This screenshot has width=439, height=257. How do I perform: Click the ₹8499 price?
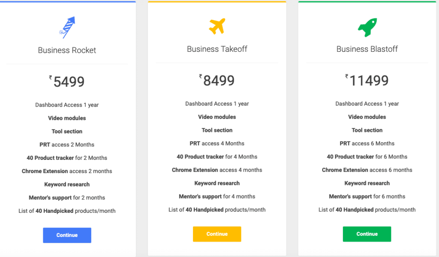click(216, 80)
